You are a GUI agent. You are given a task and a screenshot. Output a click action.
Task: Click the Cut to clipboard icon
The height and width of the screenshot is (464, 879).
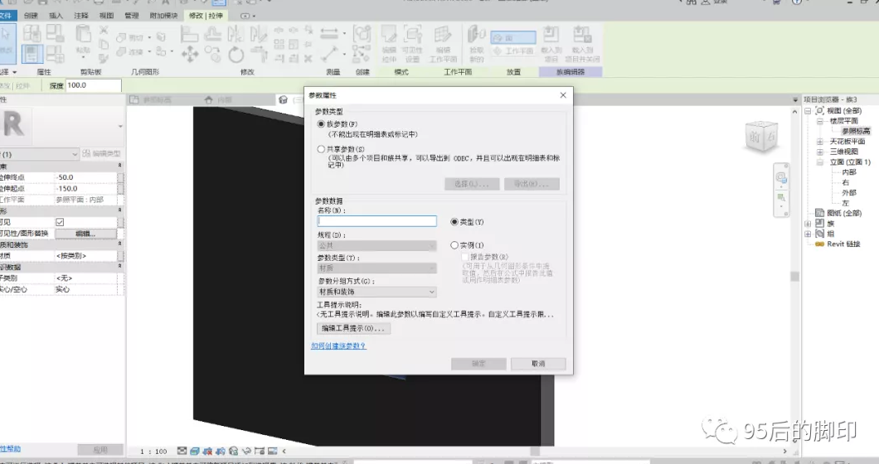[104, 31]
